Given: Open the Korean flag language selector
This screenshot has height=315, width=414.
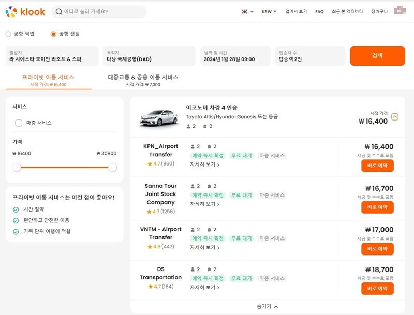Looking at the screenshot, I should (x=247, y=11).
